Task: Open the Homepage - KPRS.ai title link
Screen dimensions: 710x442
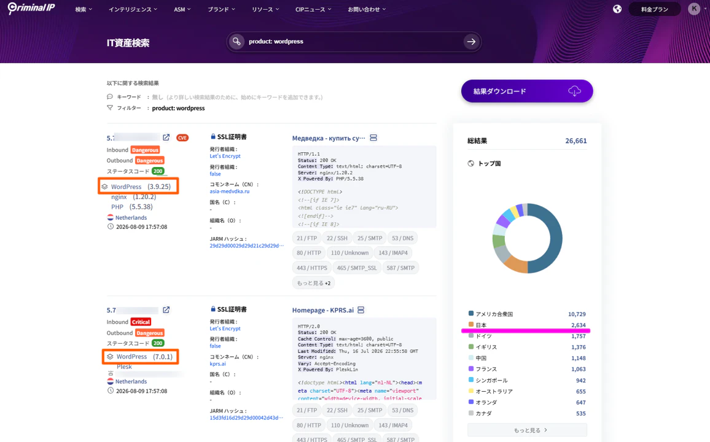Action: [323, 310]
